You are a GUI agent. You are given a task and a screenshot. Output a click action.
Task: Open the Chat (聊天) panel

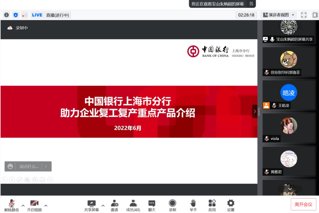click(x=152, y=205)
